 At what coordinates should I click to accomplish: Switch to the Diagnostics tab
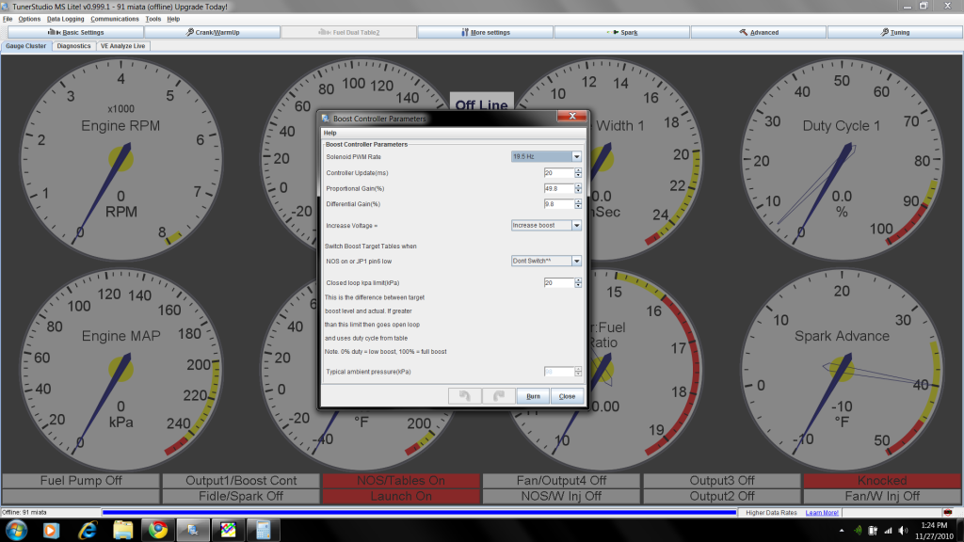(75, 45)
